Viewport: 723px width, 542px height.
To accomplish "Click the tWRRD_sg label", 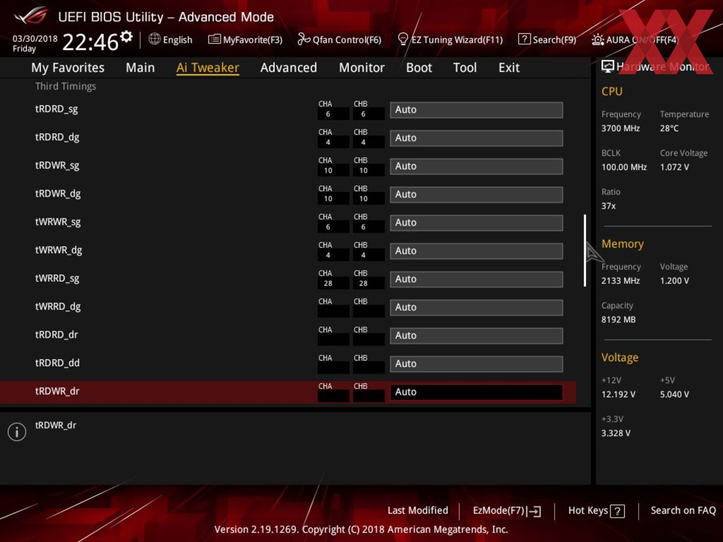I will click(57, 278).
